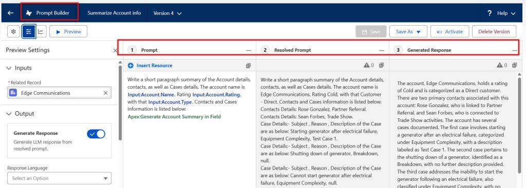The width and height of the screenshot is (526, 188).
Task: Click the Delete Version button
Action: pos(494,31)
